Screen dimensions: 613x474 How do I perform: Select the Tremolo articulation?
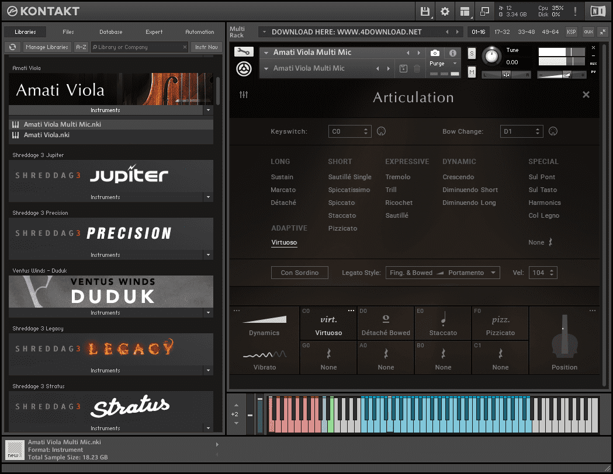tap(397, 177)
